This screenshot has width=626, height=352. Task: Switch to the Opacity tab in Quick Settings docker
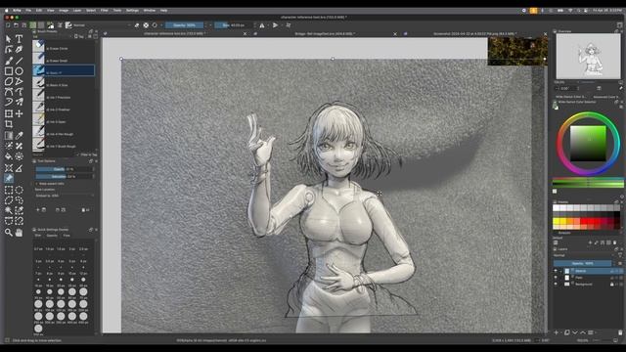point(52,236)
